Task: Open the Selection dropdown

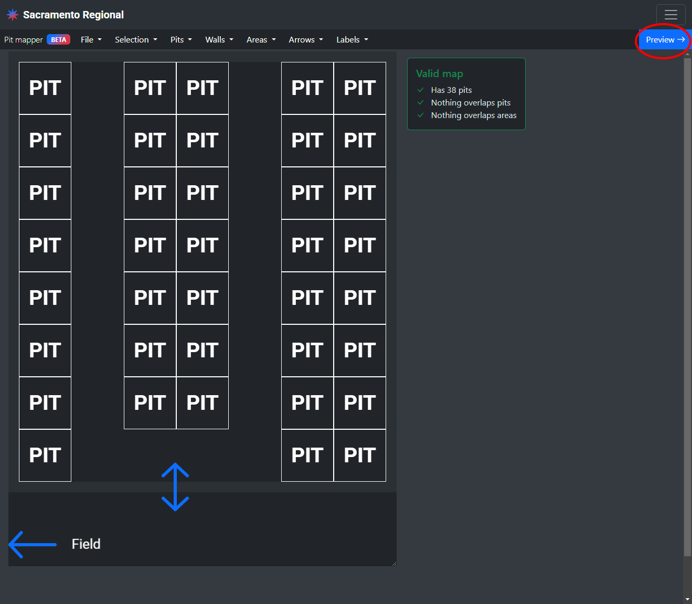Action: click(x=136, y=40)
